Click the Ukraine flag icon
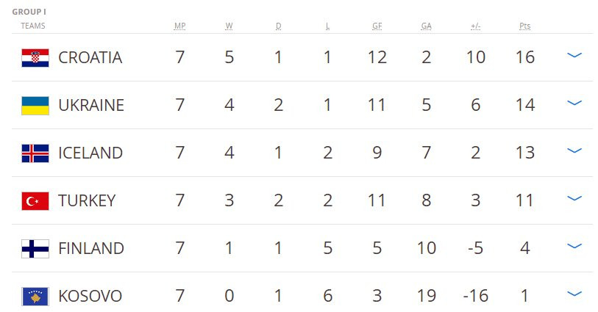This screenshot has width=598, height=312. click(x=35, y=105)
